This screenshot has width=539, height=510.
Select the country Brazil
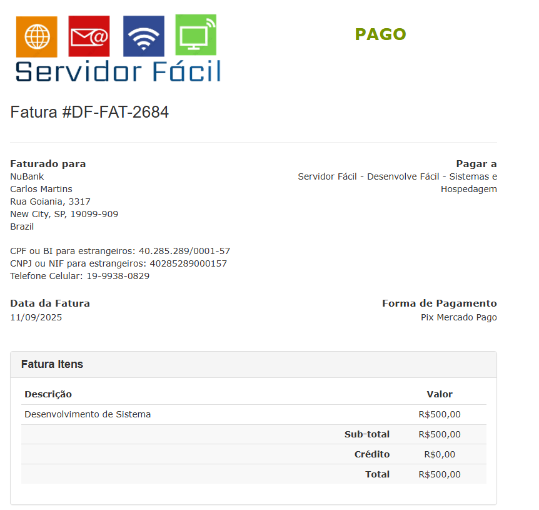click(x=22, y=227)
